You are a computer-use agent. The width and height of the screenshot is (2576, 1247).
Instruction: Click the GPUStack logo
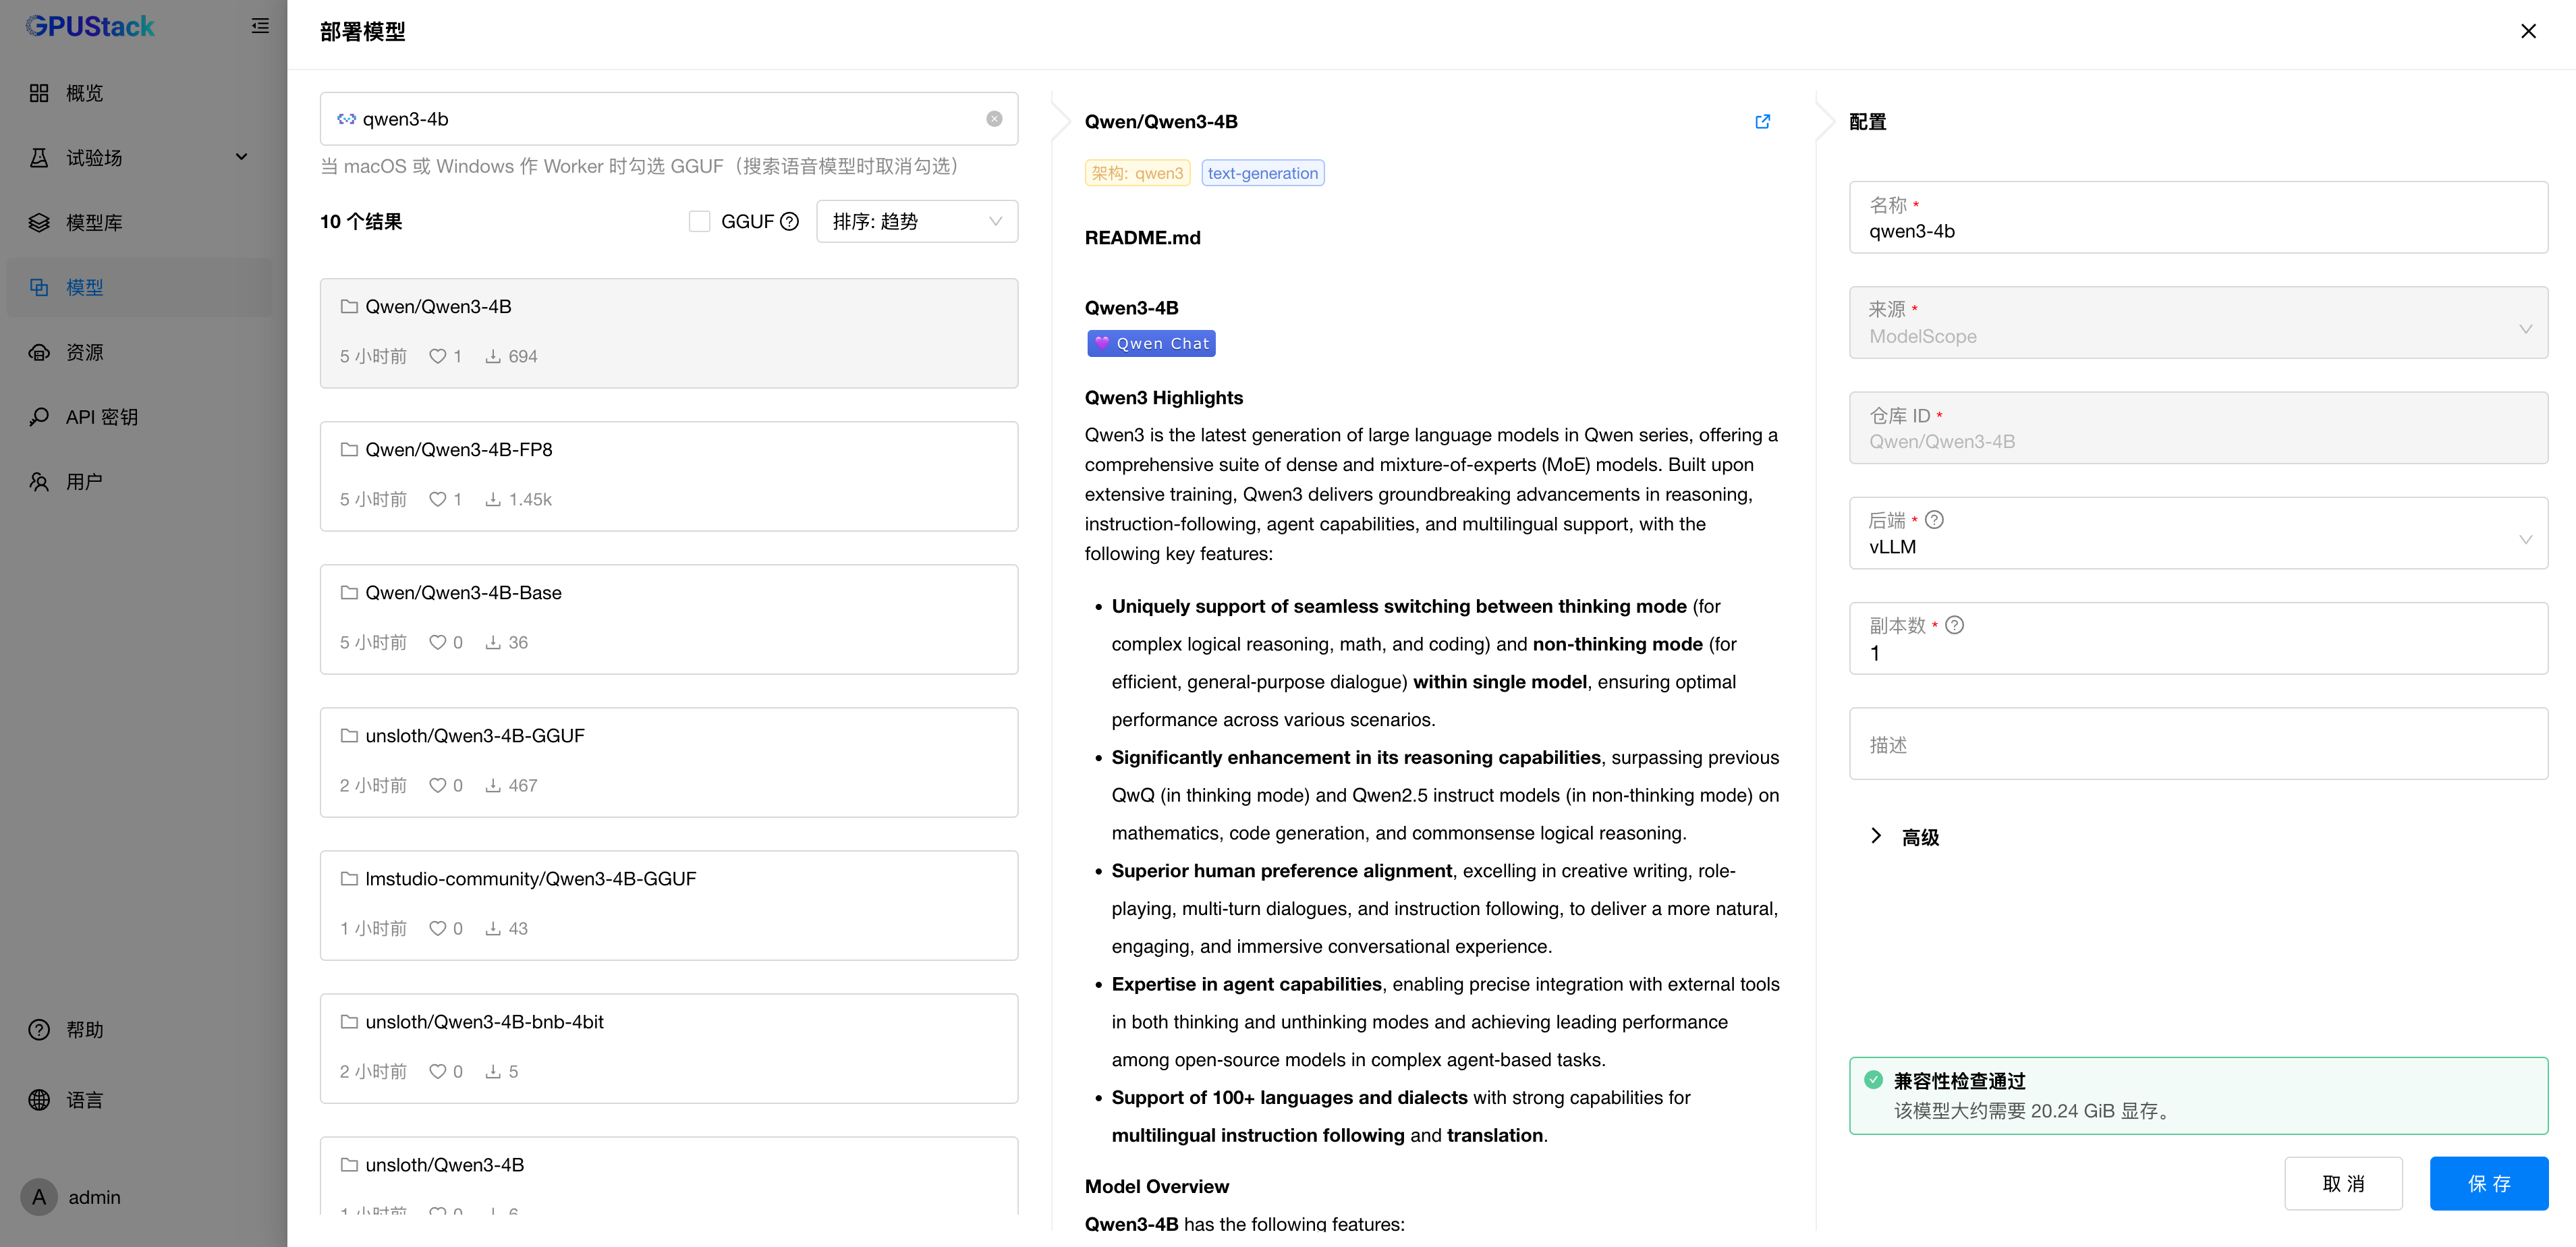pos(90,26)
